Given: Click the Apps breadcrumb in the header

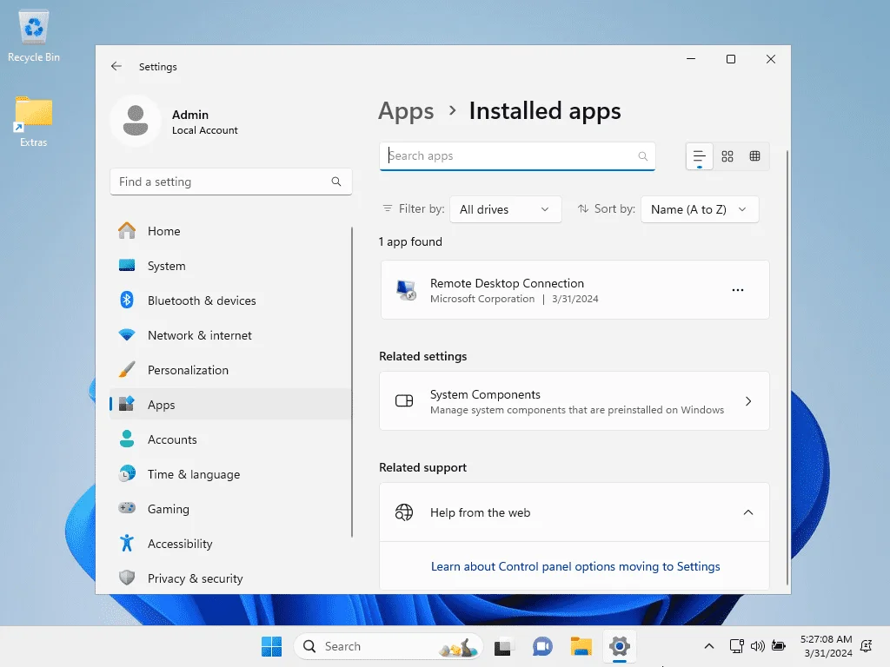Looking at the screenshot, I should click(x=406, y=110).
